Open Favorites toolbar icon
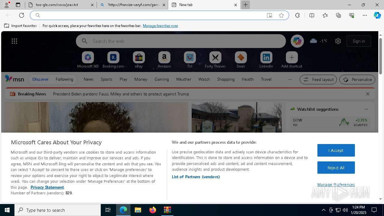The image size is (384, 216). [x=325, y=15]
